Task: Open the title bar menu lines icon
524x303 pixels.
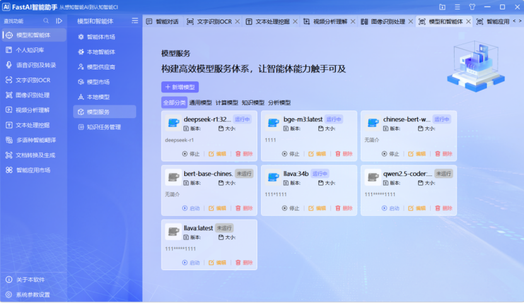Action: tap(457, 7)
